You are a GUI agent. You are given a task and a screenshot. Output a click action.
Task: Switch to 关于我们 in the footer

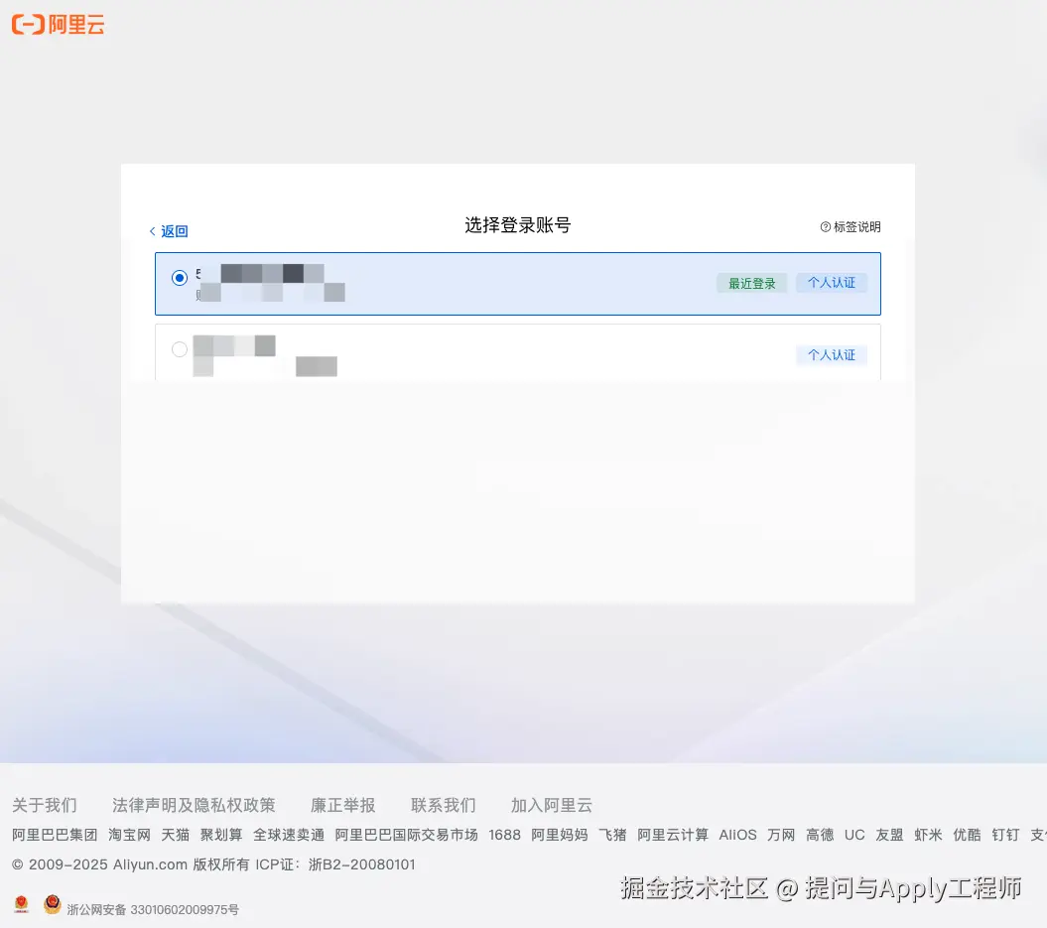tap(45, 805)
